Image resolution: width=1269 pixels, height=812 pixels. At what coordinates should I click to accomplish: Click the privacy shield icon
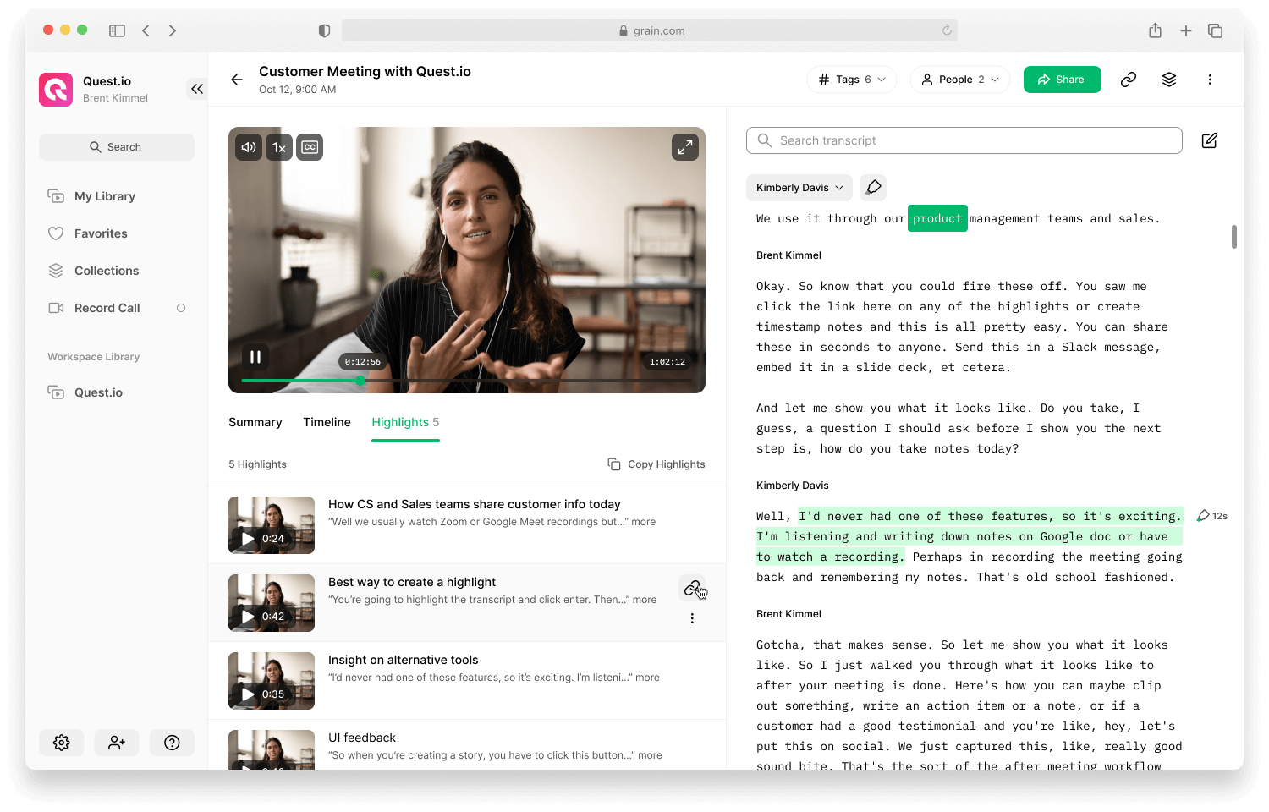324,30
